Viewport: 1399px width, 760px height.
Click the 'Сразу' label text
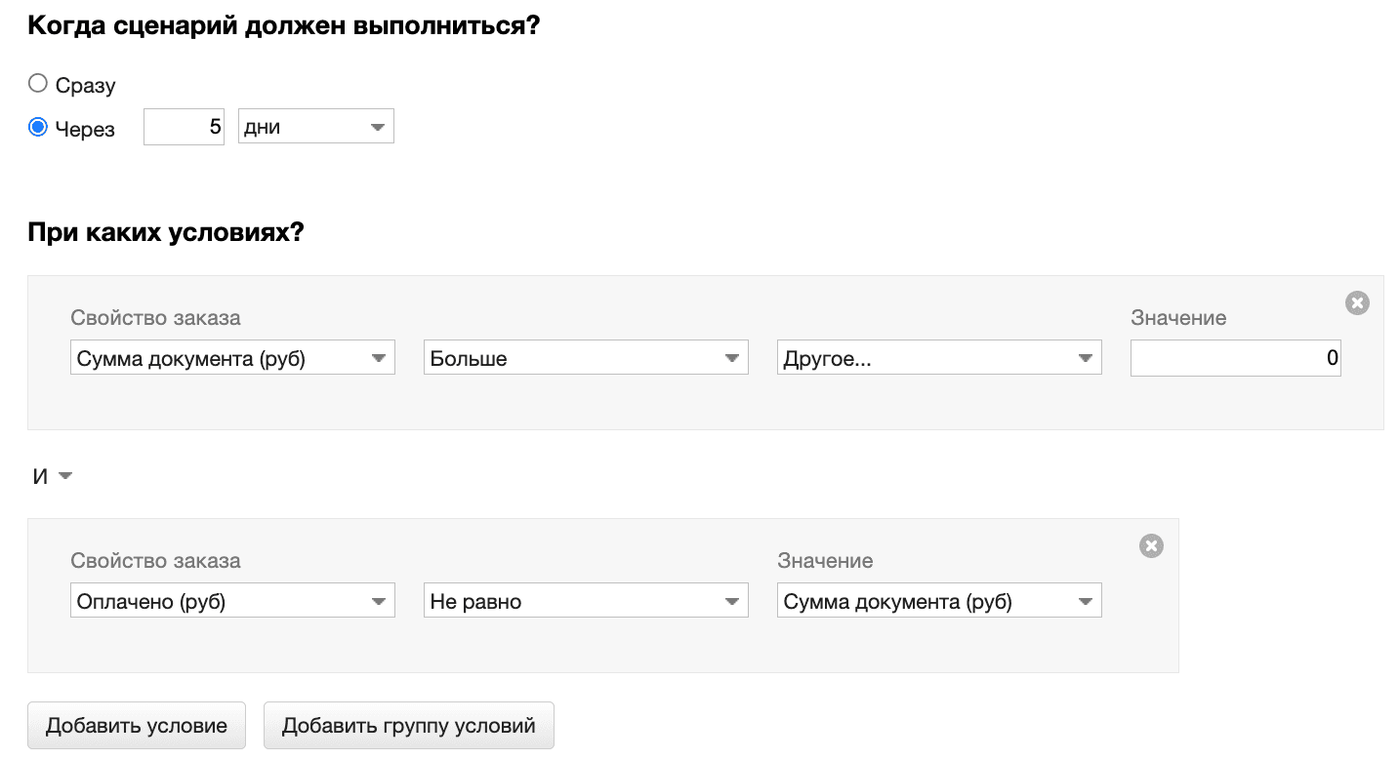pyautogui.click(x=86, y=86)
